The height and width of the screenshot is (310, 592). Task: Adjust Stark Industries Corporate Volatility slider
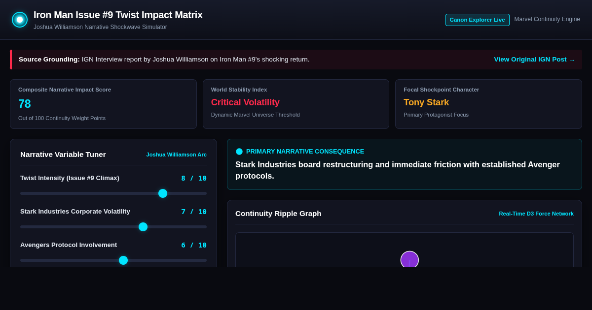pyautogui.click(x=113, y=227)
